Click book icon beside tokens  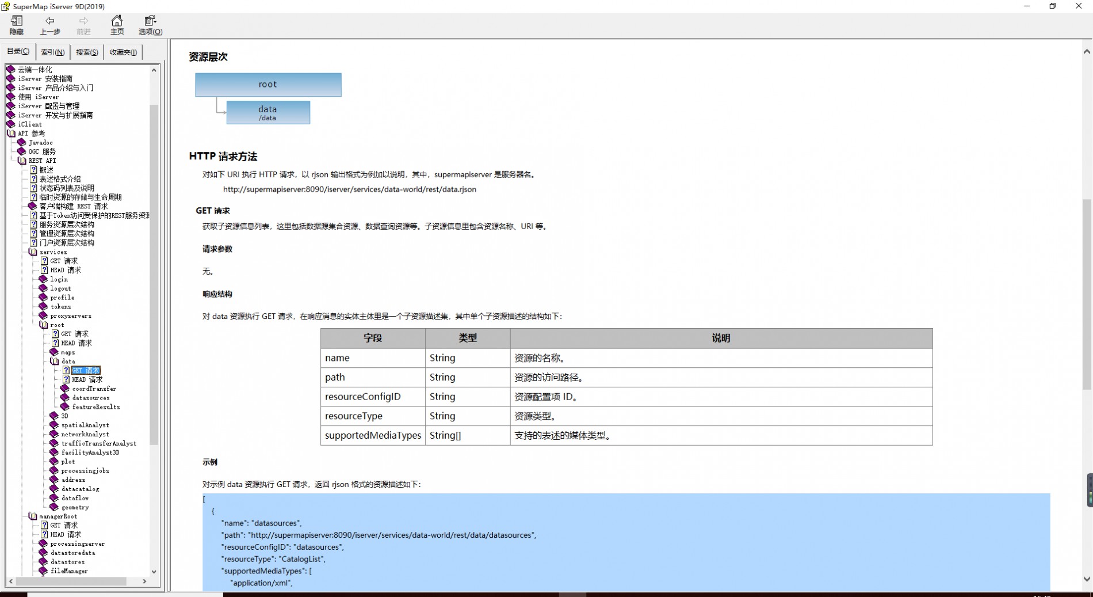(43, 307)
